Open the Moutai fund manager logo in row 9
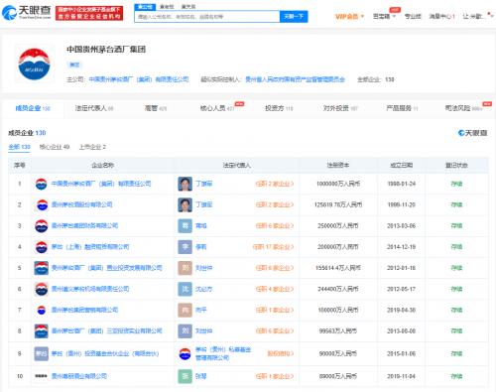Viewport: 496px width, 392px height. point(185,354)
